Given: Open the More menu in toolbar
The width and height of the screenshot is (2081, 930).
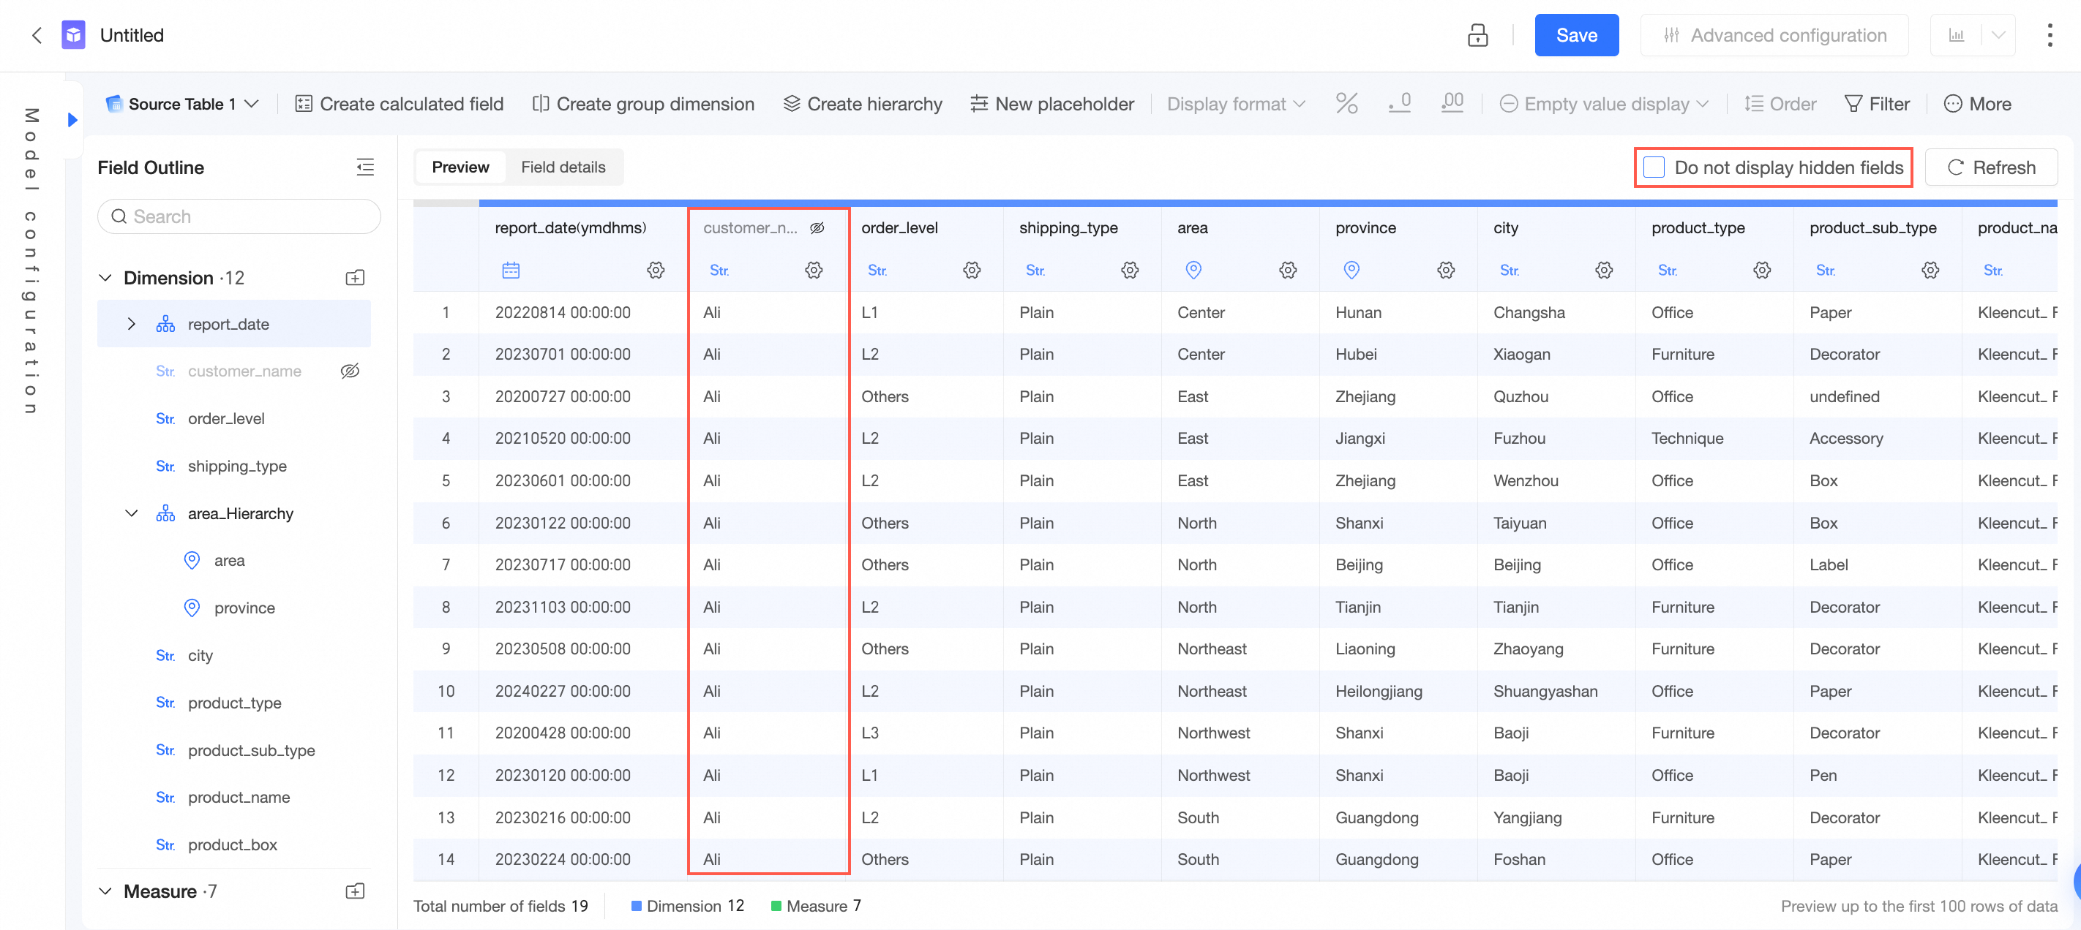Looking at the screenshot, I should tap(1977, 104).
